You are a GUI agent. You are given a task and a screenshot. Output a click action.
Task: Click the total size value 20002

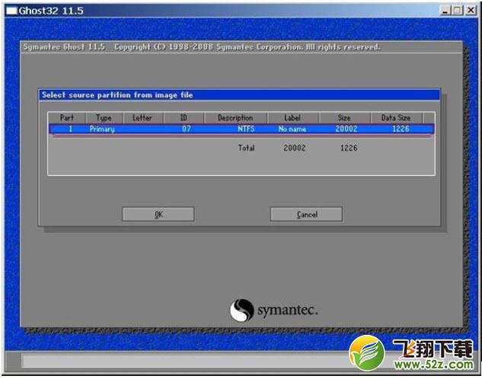coord(295,148)
